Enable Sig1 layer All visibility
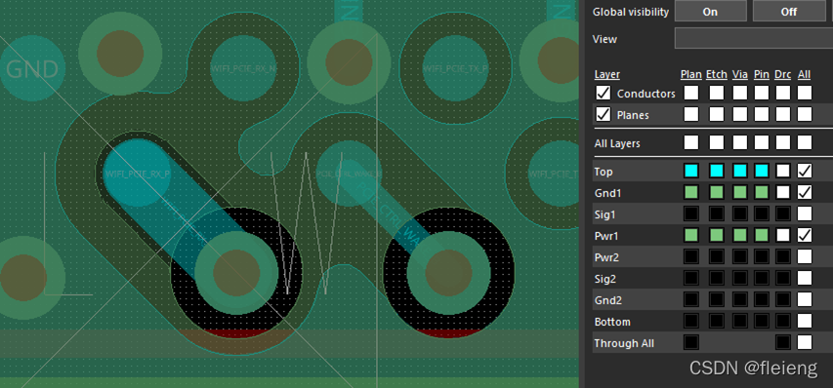Screen dimensions: 833x388 coord(805,213)
